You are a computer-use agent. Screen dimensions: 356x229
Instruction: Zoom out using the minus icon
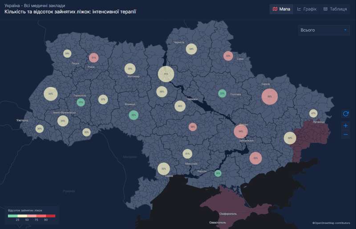point(346,135)
